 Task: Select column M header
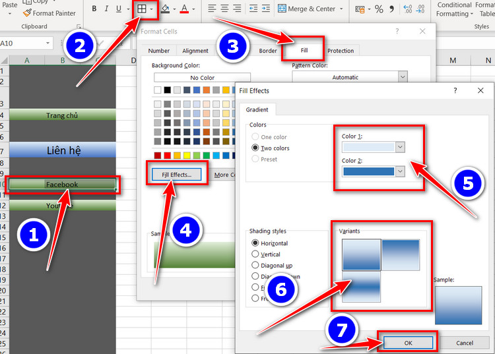pos(453,60)
